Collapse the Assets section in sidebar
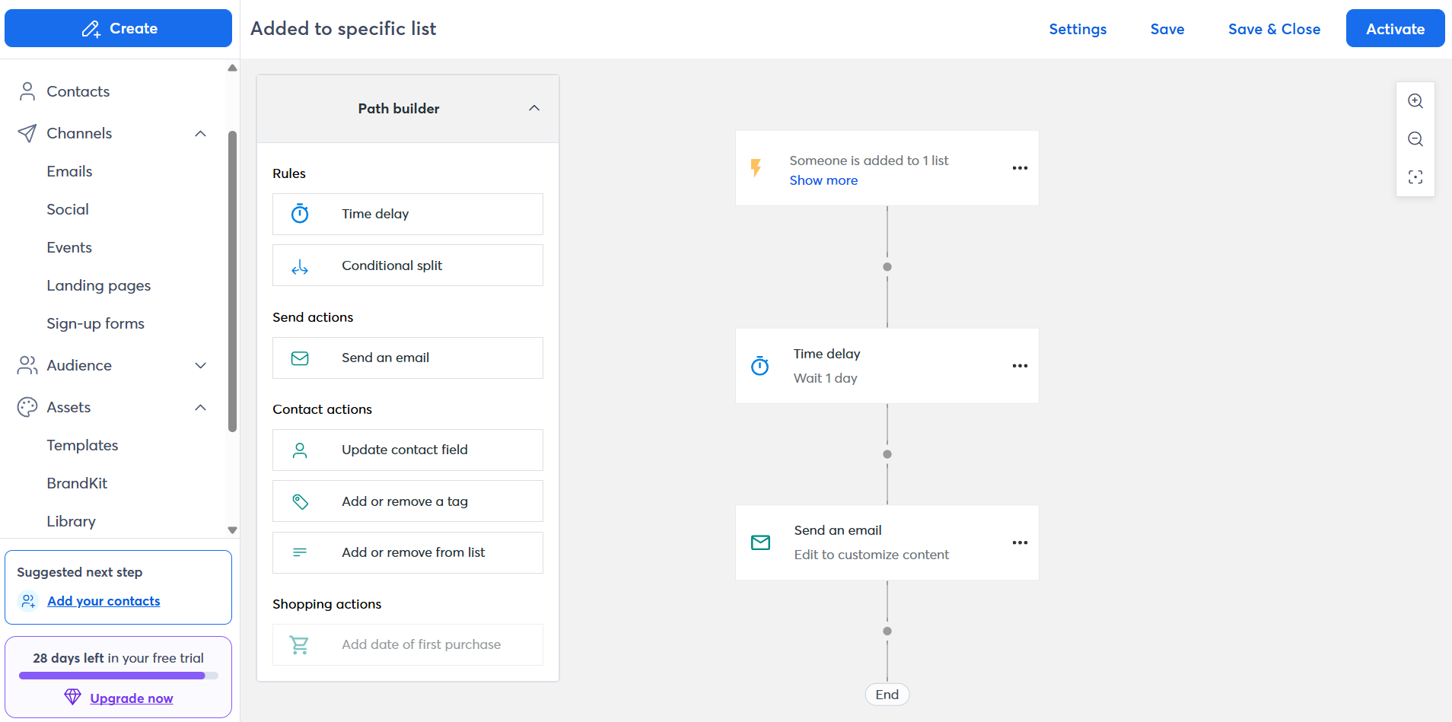Viewport: 1452px width, 722px height. pos(200,407)
